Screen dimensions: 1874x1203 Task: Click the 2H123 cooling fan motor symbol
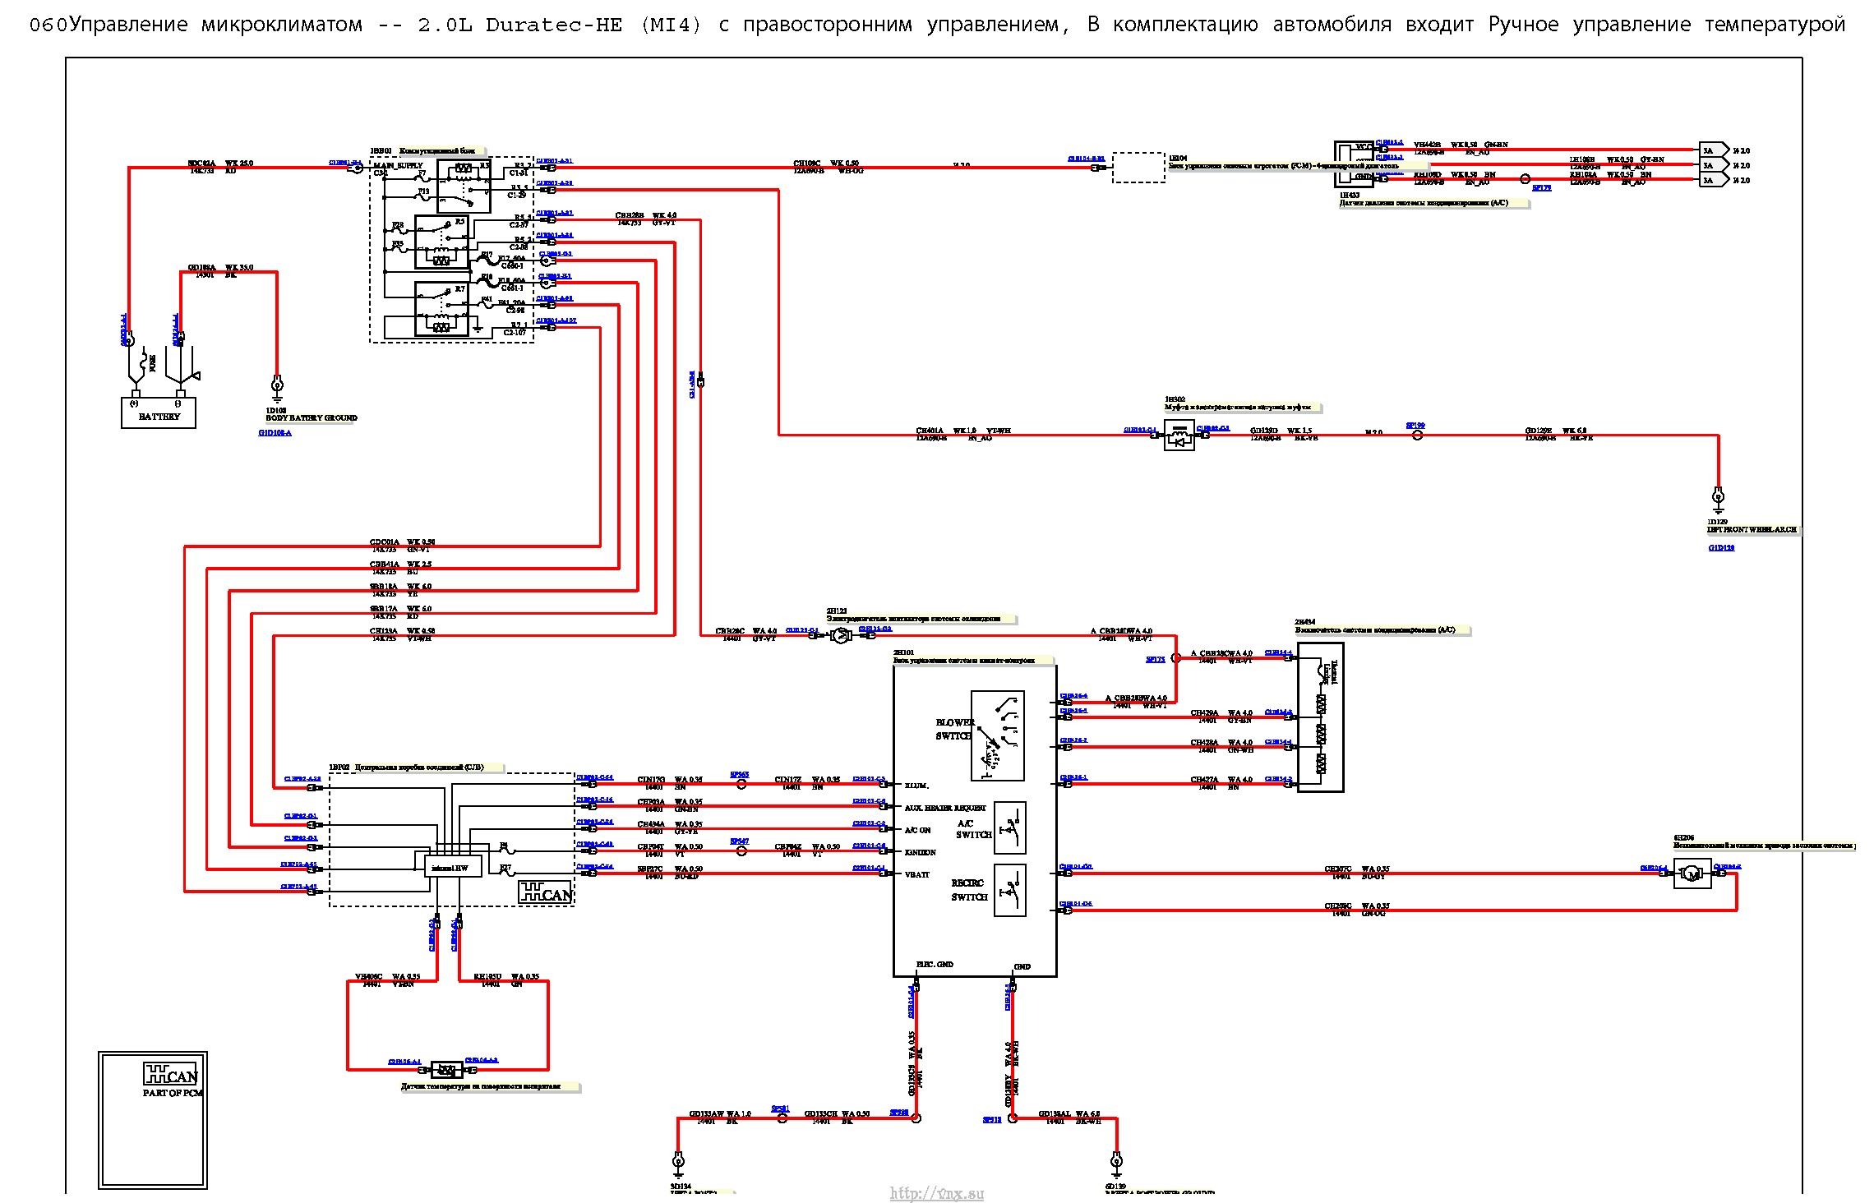tap(840, 635)
